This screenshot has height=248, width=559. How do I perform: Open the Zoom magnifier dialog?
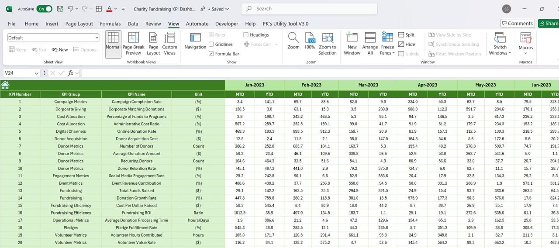click(293, 41)
